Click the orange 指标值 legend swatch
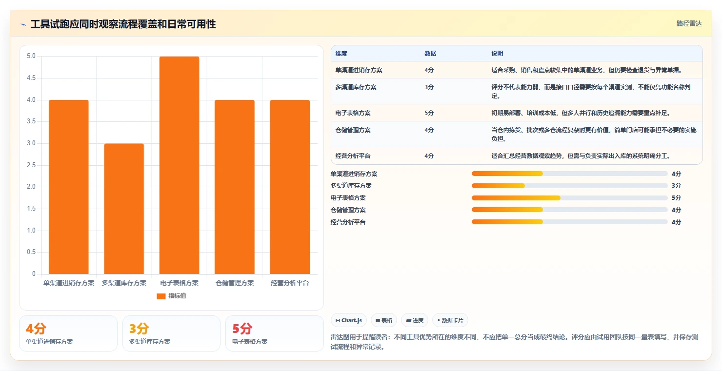This screenshot has width=722, height=371. click(161, 296)
